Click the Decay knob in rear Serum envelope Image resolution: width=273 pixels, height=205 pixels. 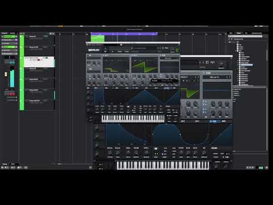tap(128, 153)
